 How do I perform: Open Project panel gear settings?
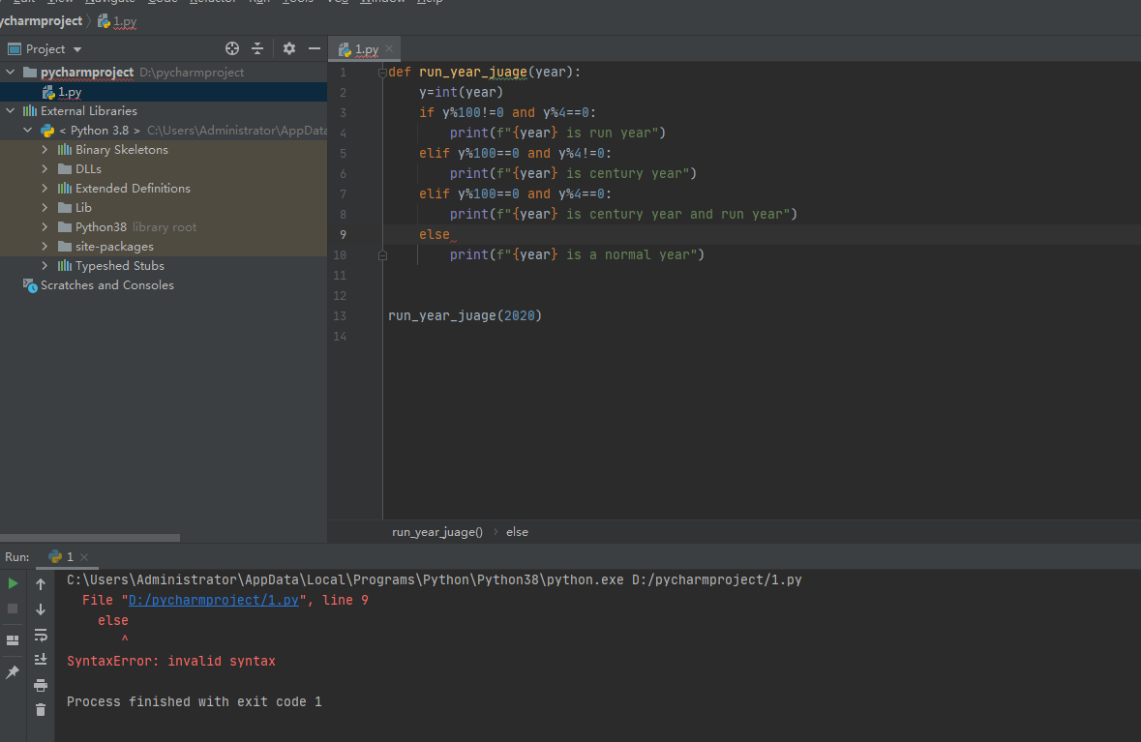[288, 48]
